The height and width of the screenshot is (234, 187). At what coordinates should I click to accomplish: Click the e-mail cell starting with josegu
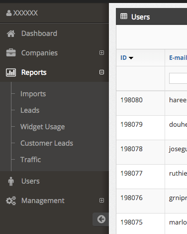(178, 149)
